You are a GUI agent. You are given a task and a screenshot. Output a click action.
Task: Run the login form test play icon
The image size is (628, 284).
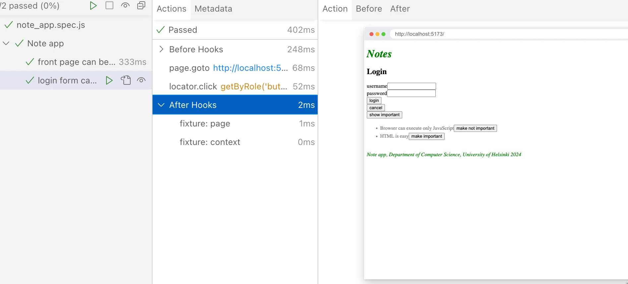click(109, 80)
